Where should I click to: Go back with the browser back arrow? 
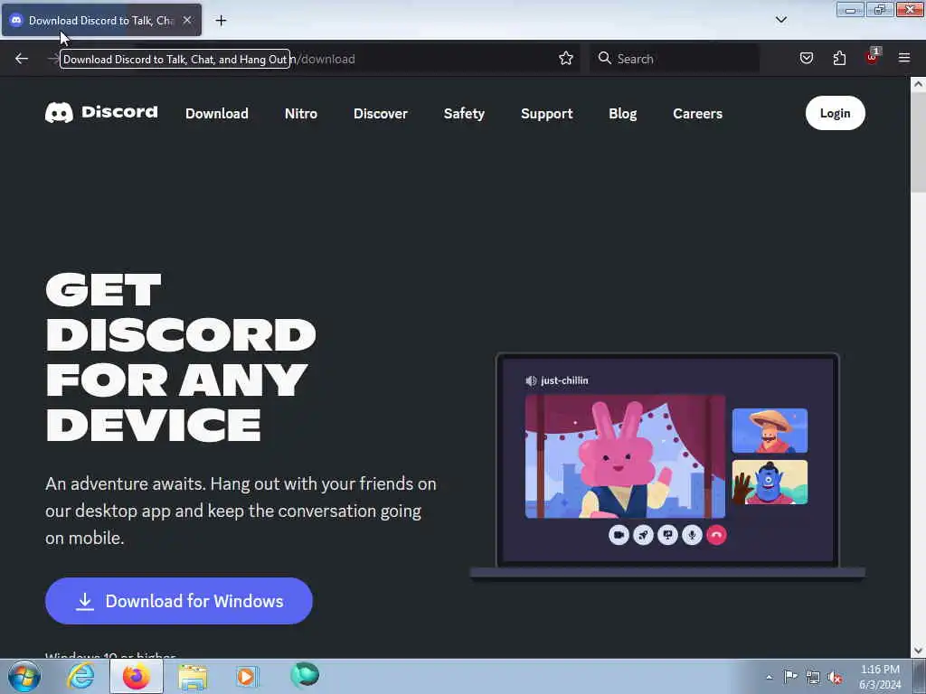22,59
